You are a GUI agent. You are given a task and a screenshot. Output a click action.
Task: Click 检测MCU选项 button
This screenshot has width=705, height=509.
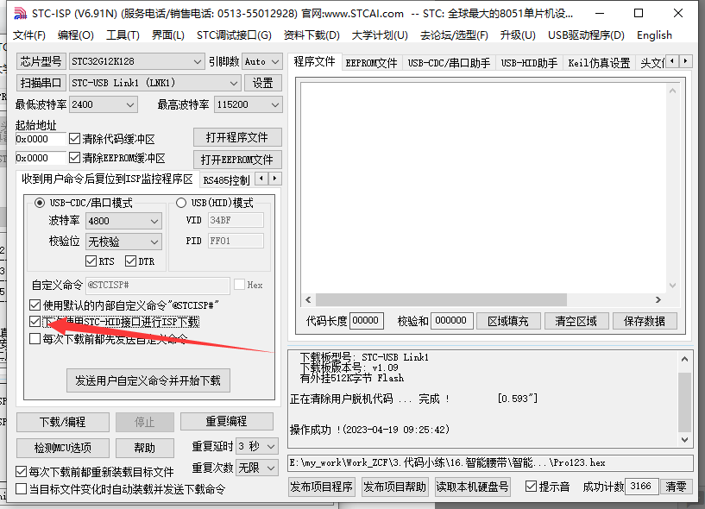point(62,448)
